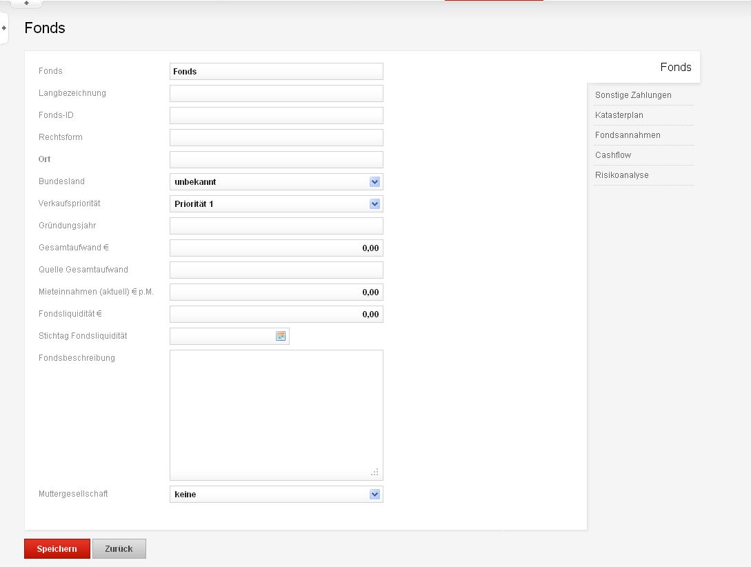Image resolution: width=751 pixels, height=567 pixels.
Task: Click the Muttergesellschaft field label
Action: pyautogui.click(x=73, y=493)
